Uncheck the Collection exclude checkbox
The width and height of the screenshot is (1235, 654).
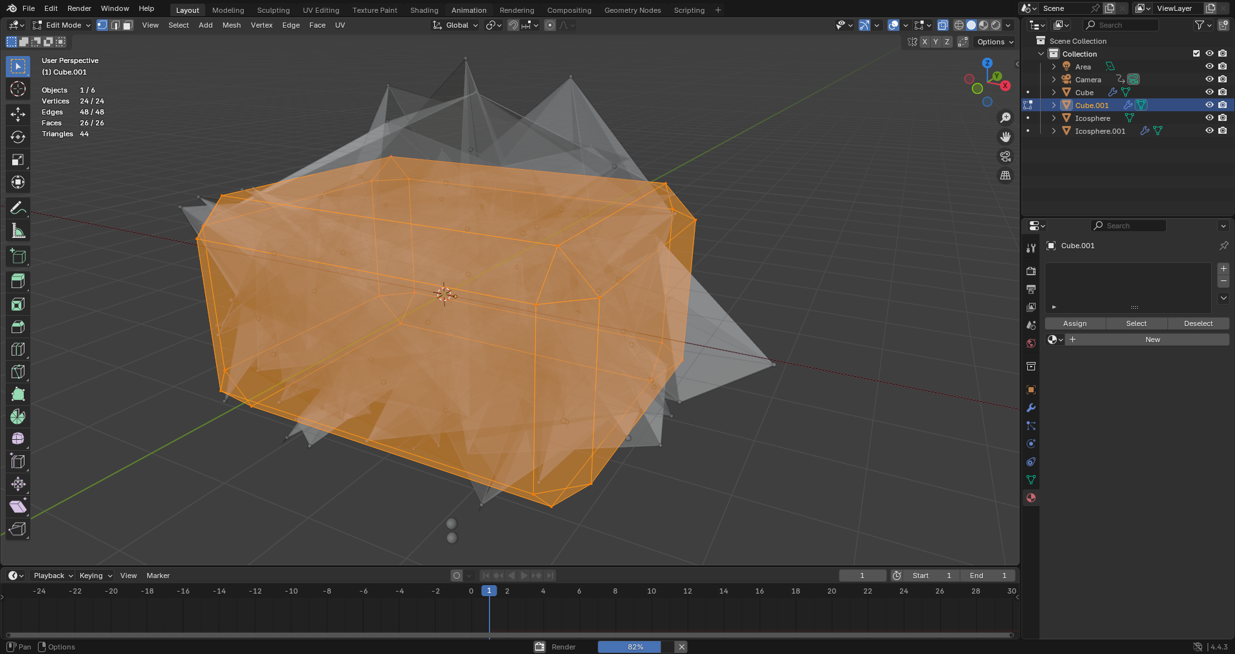tap(1196, 53)
